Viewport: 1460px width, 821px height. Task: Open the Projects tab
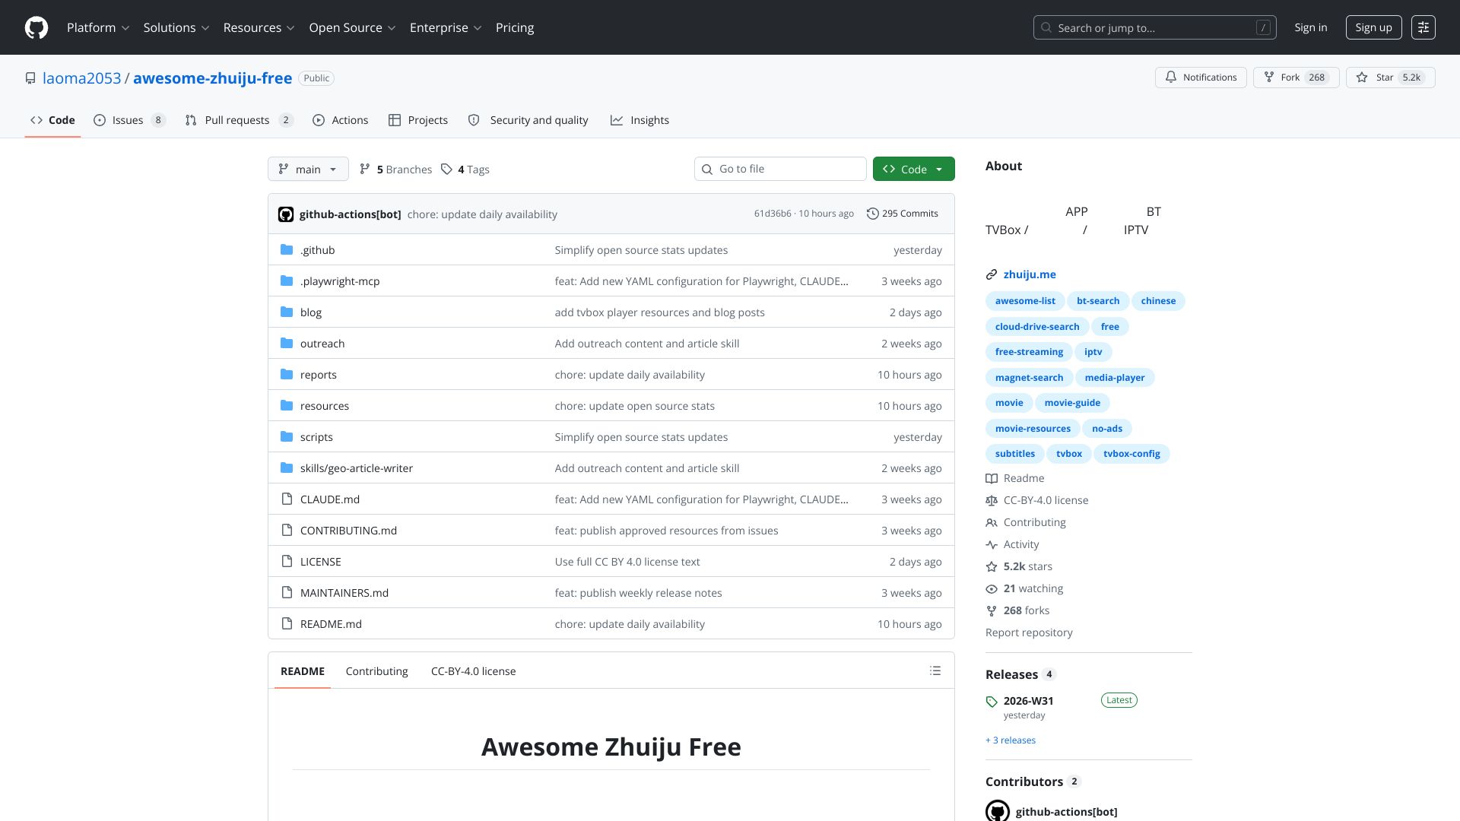click(x=418, y=120)
